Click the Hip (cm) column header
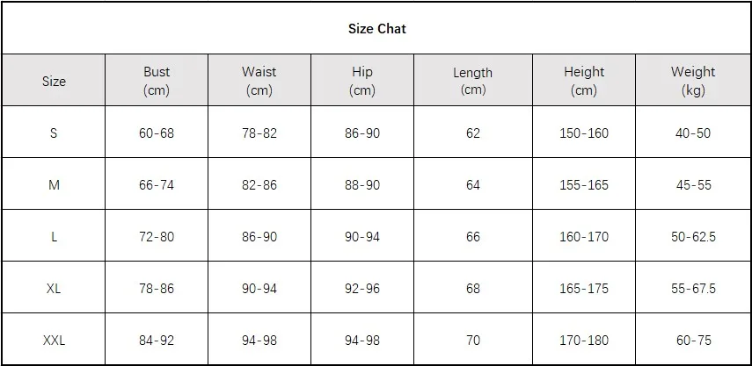The height and width of the screenshot is (366, 752). tap(362, 81)
